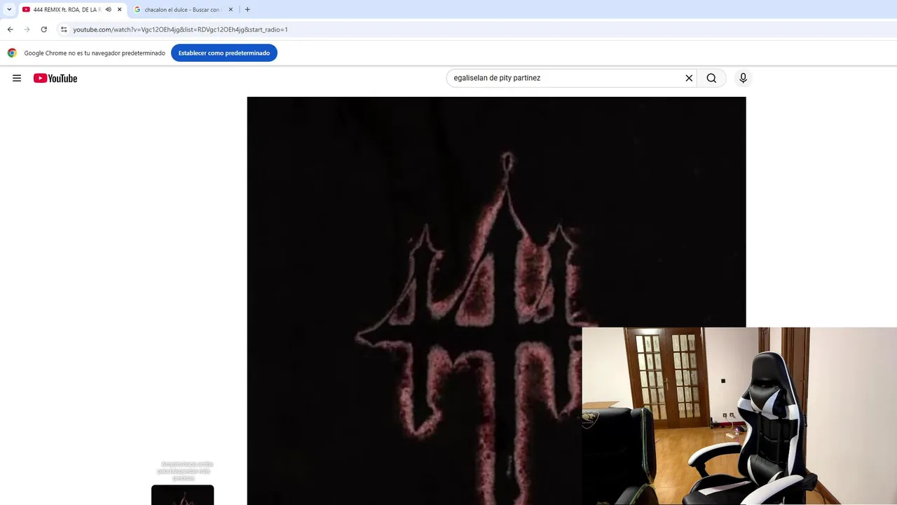Go to the YouTube home logo
The image size is (897, 505).
pyautogui.click(x=55, y=78)
